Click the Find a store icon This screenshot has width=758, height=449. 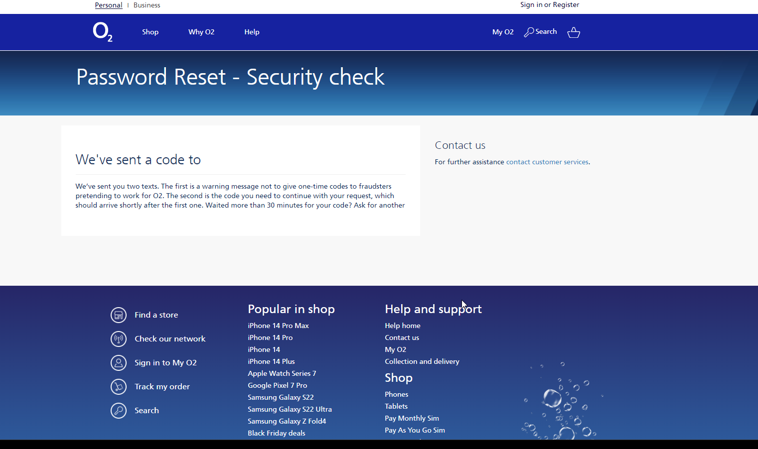click(x=119, y=315)
